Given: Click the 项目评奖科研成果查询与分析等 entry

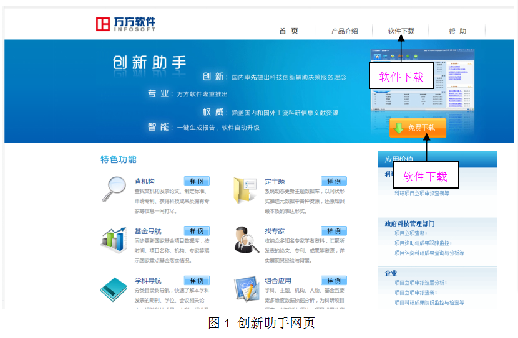Looking at the screenshot, I should click(429, 253).
